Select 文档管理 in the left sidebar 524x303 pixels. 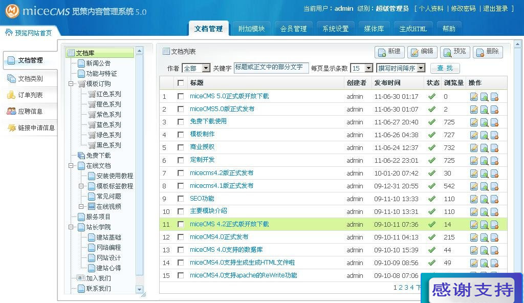(x=30, y=60)
